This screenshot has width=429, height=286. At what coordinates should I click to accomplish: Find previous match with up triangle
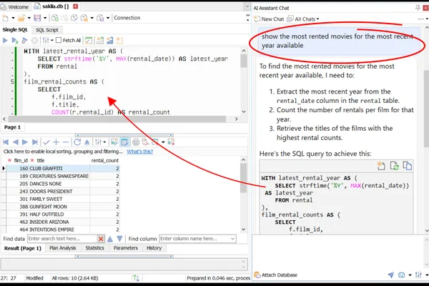110,239
